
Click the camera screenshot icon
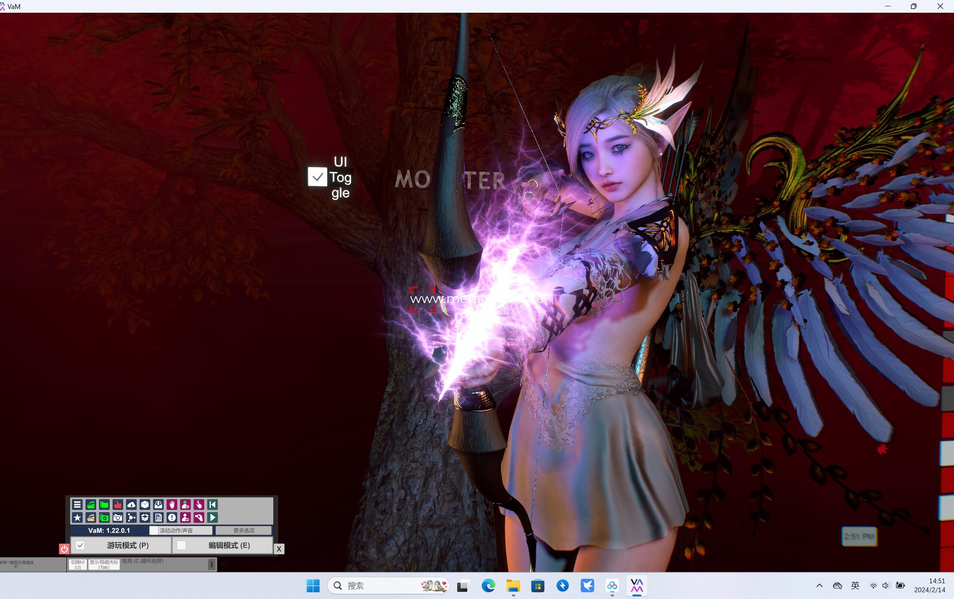pyautogui.click(x=118, y=517)
